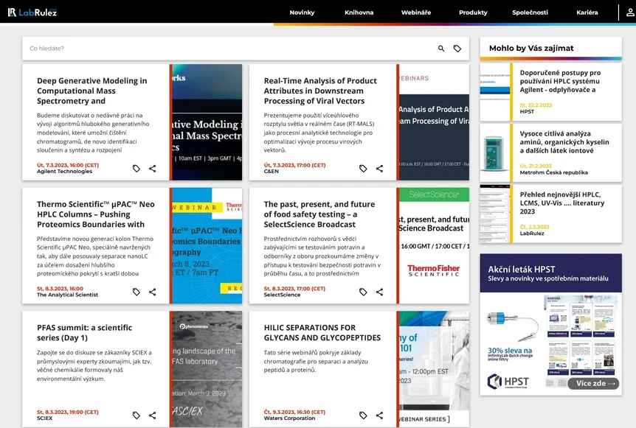
Task: Open 'Doporučené postupy pro používání HPLC' article
Action: [x=560, y=81]
